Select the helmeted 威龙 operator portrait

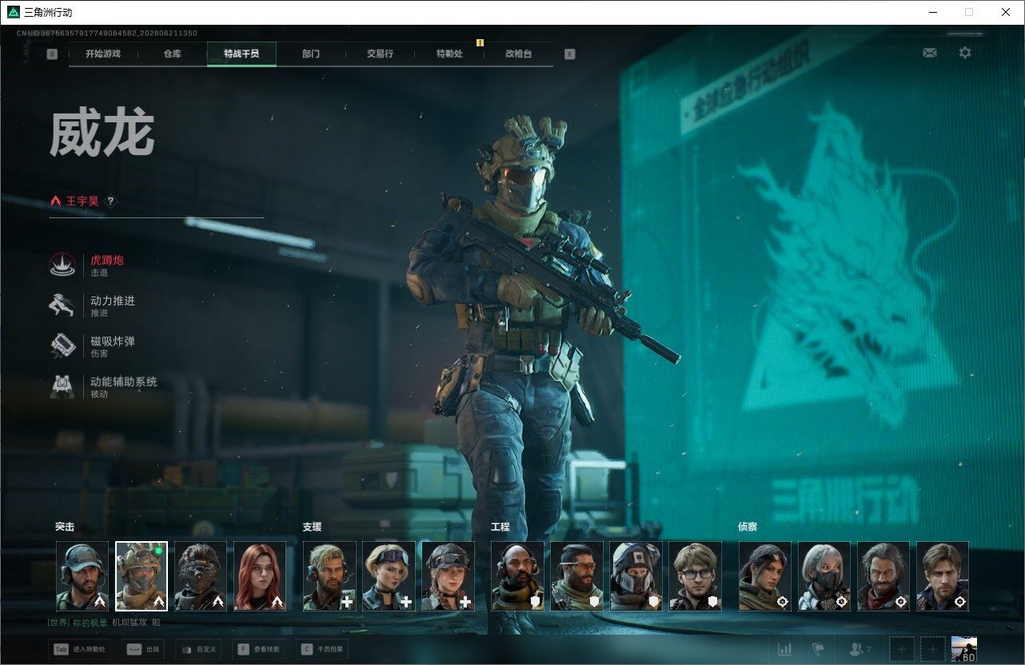point(142,576)
